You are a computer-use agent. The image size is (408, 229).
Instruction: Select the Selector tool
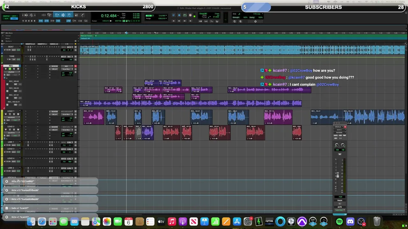pyautogui.click(x=63, y=15)
